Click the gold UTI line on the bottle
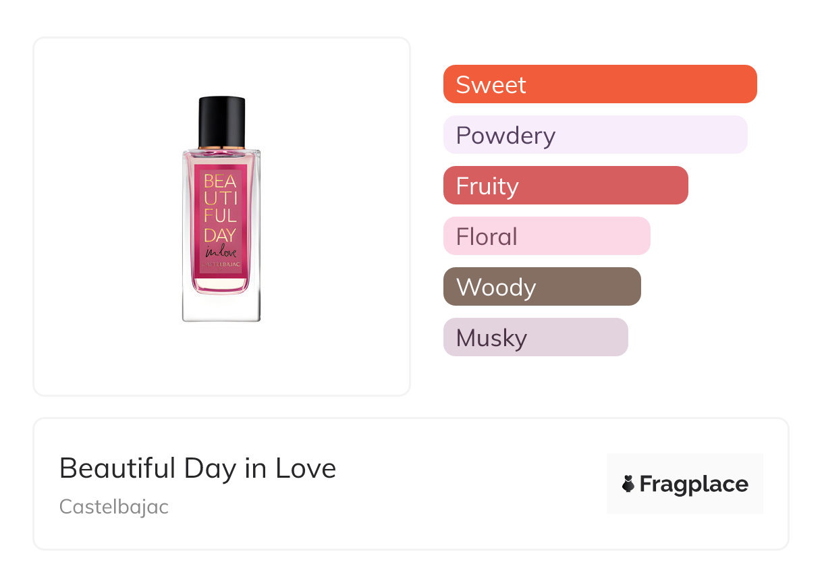Screen dimensions: 822x583 tap(220, 198)
